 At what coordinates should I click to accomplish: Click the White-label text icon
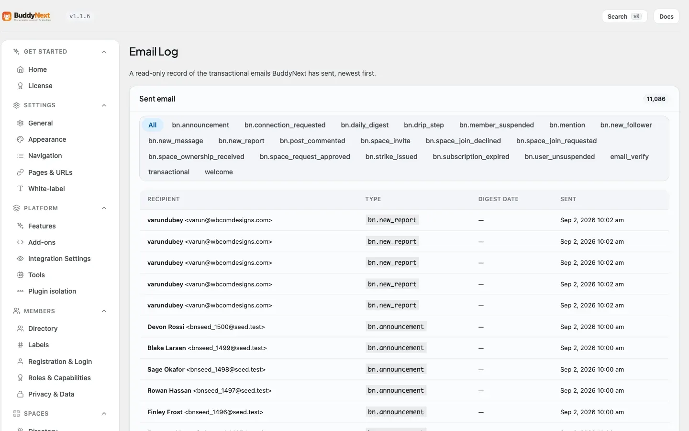click(20, 189)
